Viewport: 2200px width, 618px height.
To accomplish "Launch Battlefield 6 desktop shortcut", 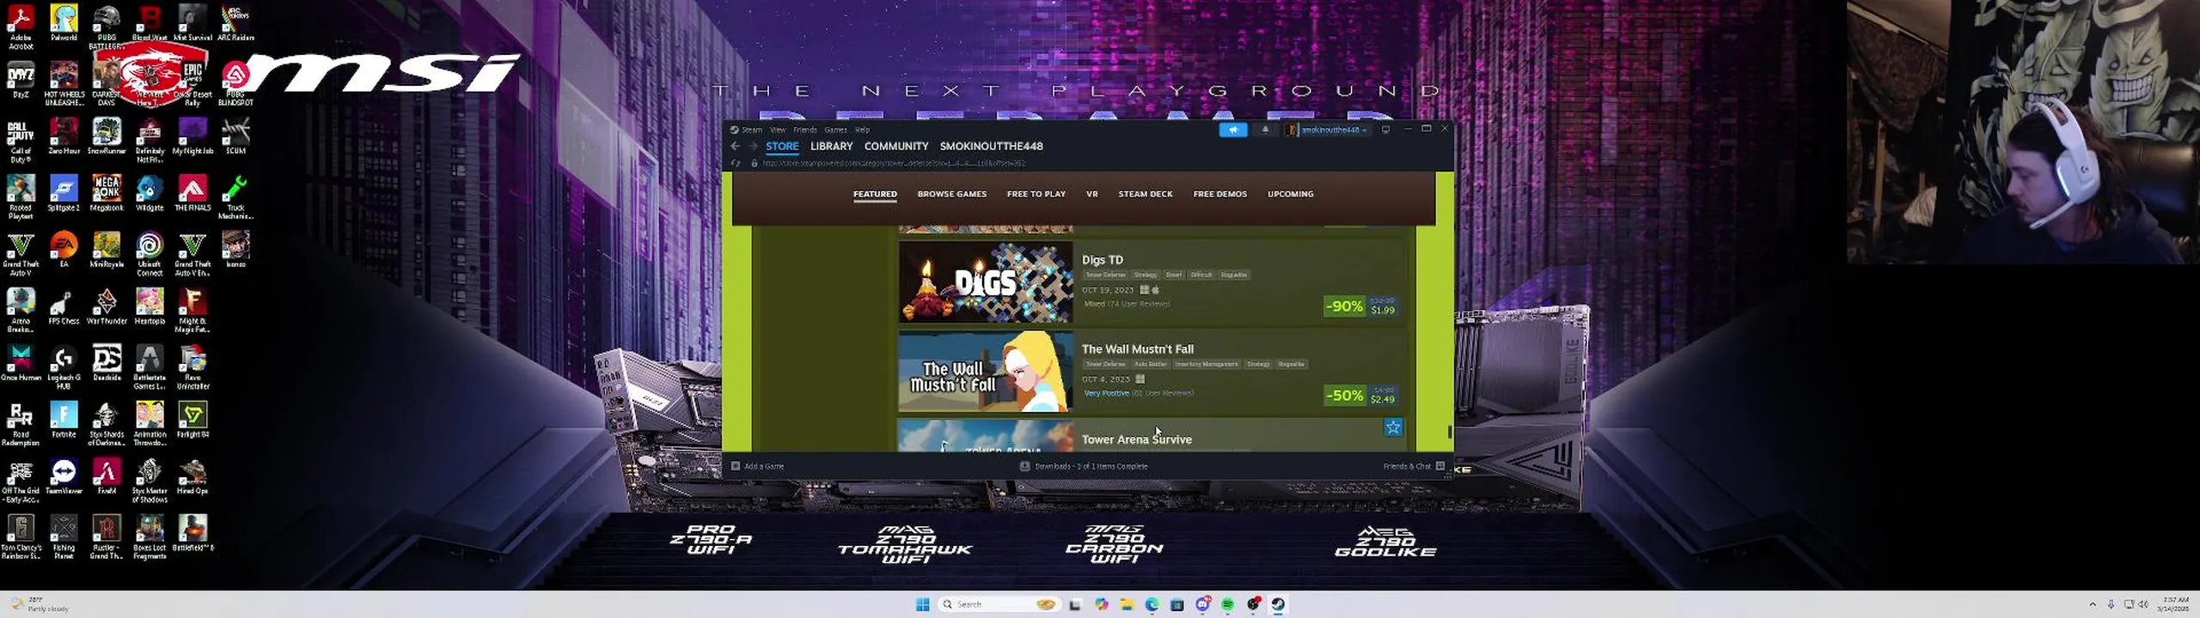I will [x=192, y=533].
